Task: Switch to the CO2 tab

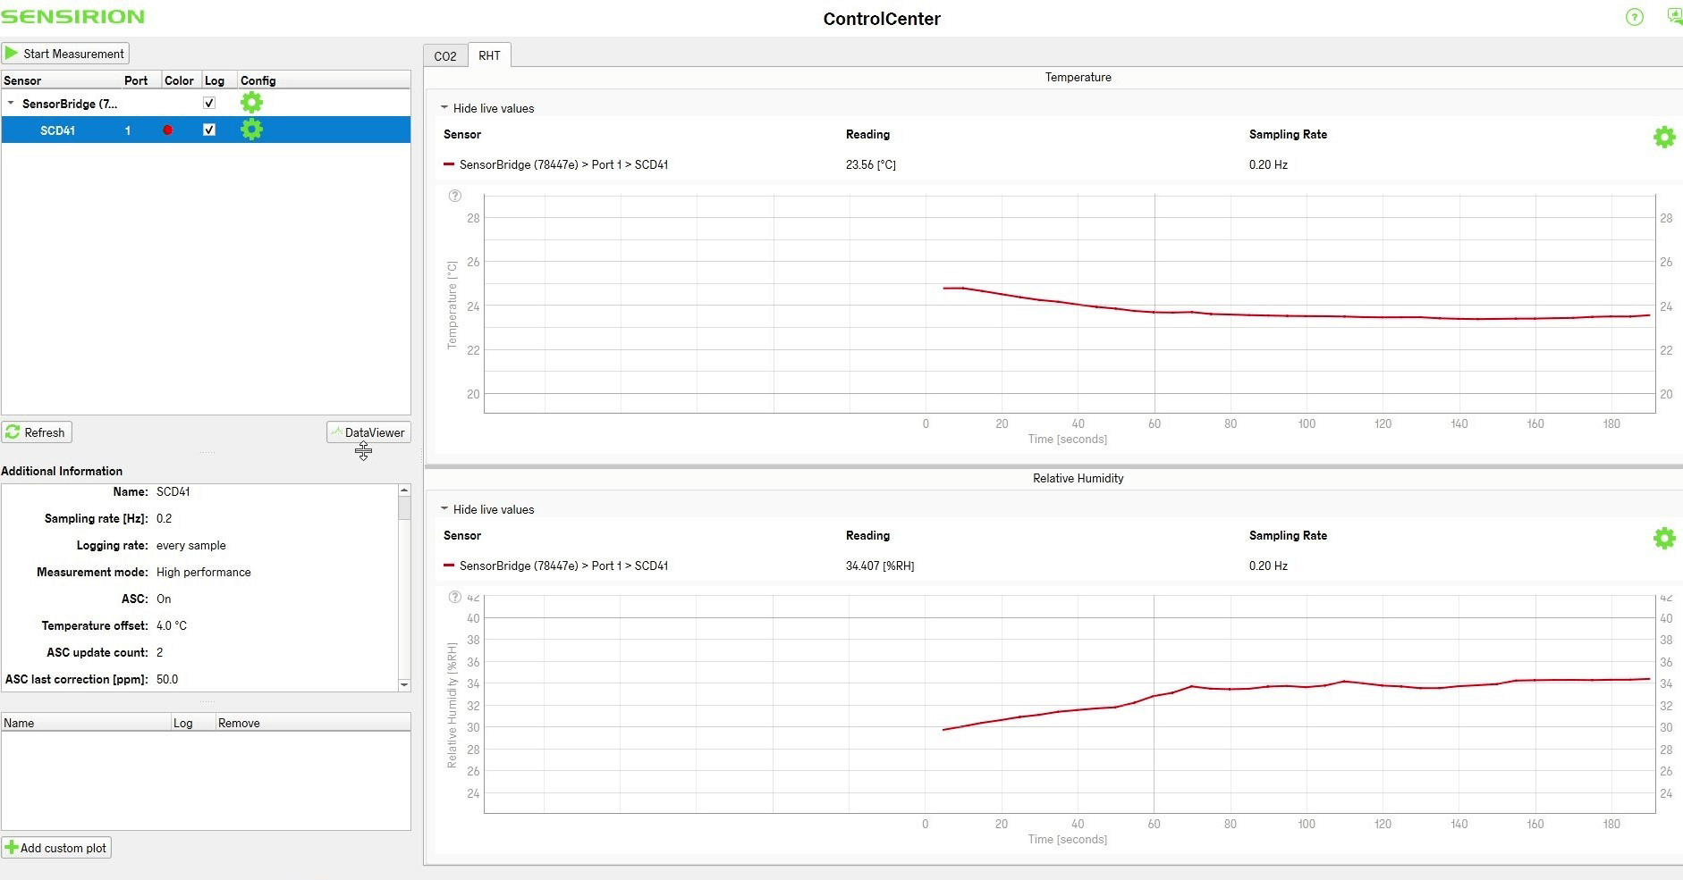Action: click(x=444, y=56)
